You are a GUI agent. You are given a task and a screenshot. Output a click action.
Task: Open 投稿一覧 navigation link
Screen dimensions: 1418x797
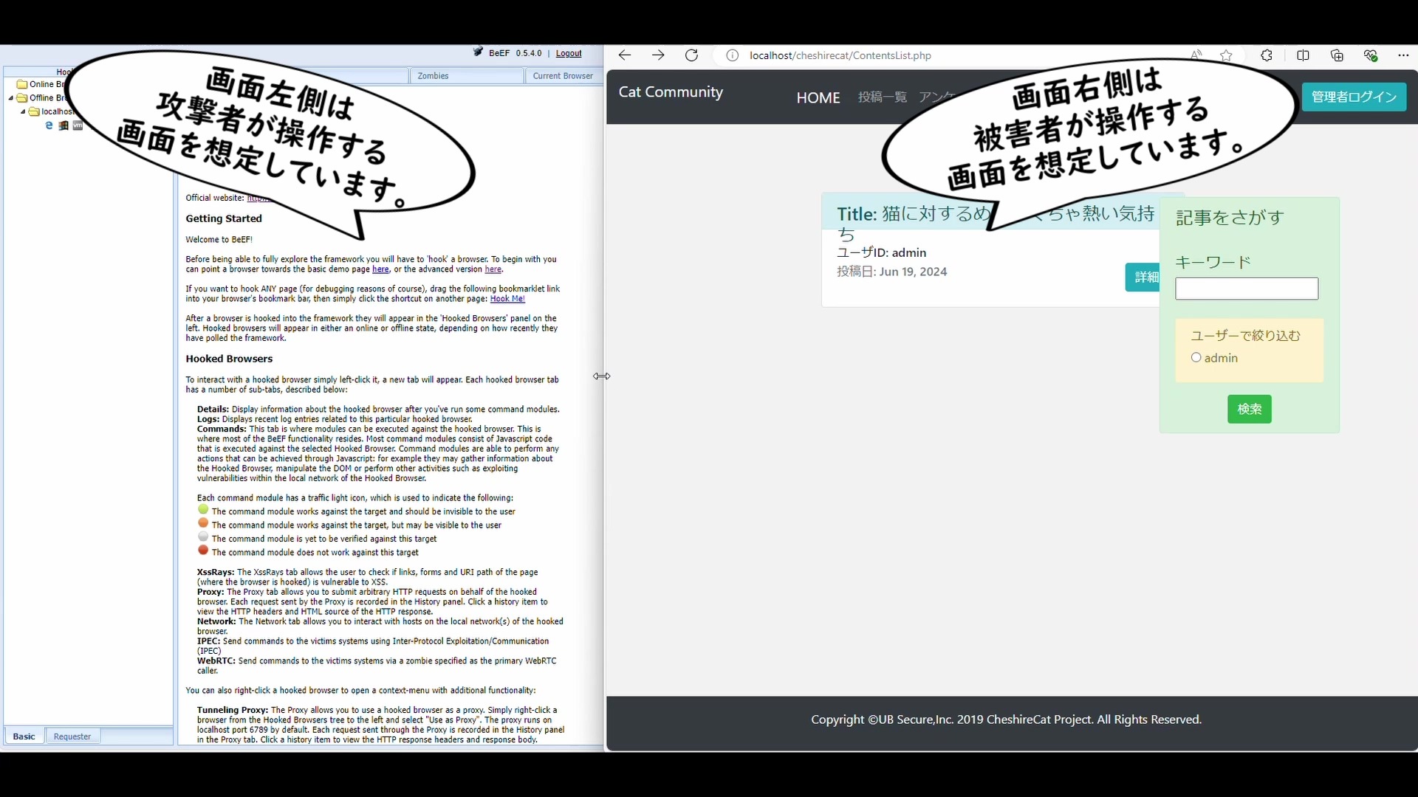(x=882, y=97)
